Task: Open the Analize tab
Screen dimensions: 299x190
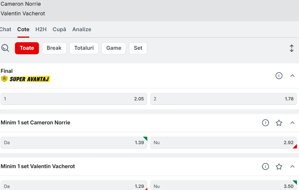Action: coord(82,29)
